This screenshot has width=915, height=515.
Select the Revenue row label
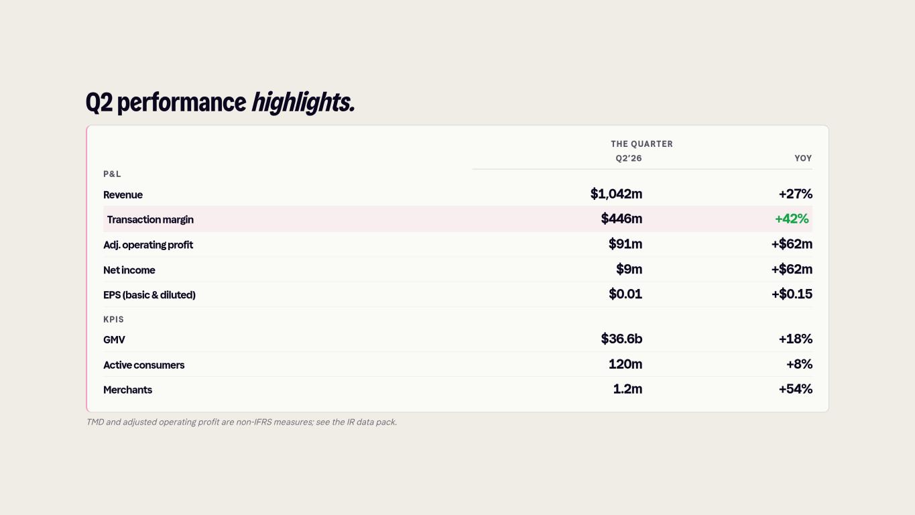pyautogui.click(x=123, y=195)
